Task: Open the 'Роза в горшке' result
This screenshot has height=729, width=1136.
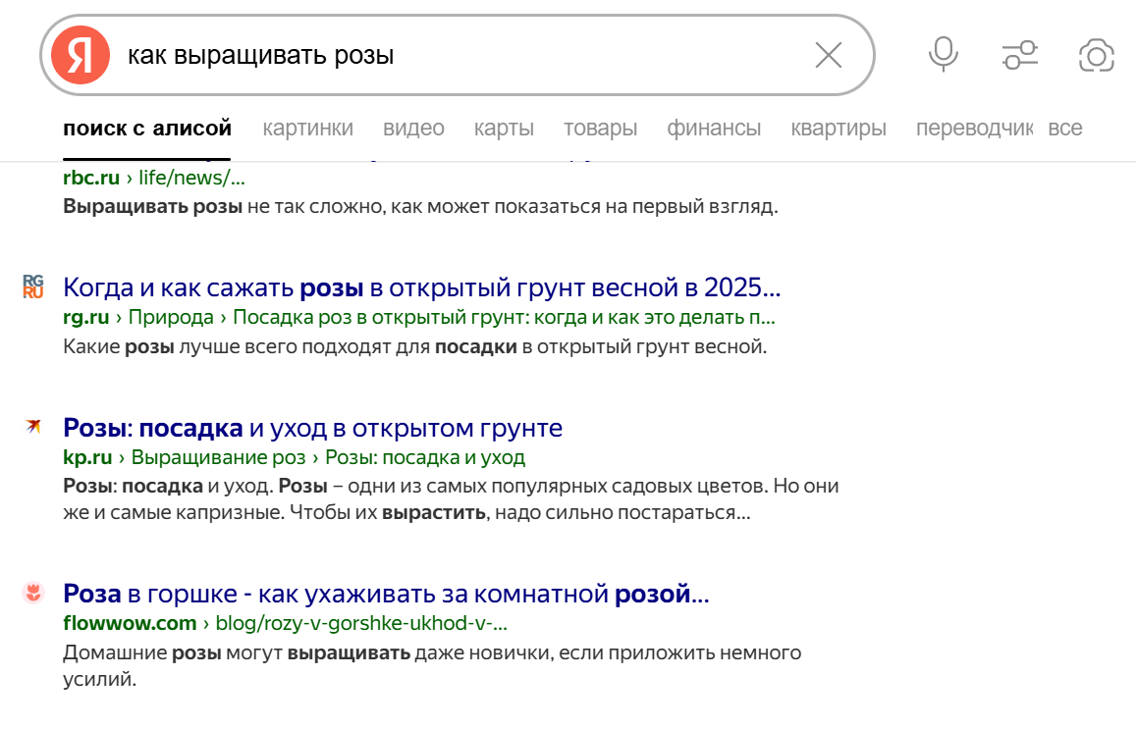Action: [x=386, y=595]
